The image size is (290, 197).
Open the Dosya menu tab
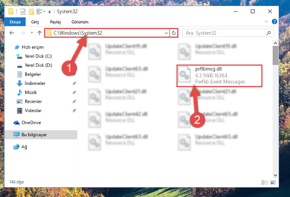(x=15, y=22)
